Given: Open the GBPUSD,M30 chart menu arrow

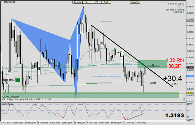Looking at the screenshot, I should coord(2,2).
